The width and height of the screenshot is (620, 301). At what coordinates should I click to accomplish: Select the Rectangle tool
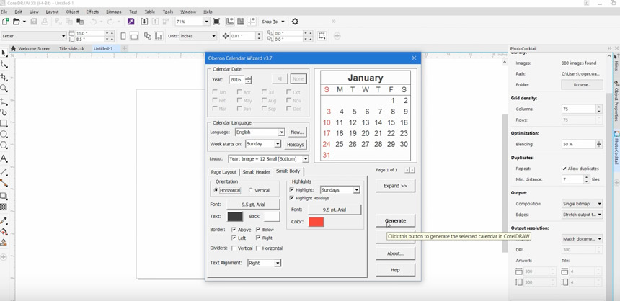(x=4, y=123)
